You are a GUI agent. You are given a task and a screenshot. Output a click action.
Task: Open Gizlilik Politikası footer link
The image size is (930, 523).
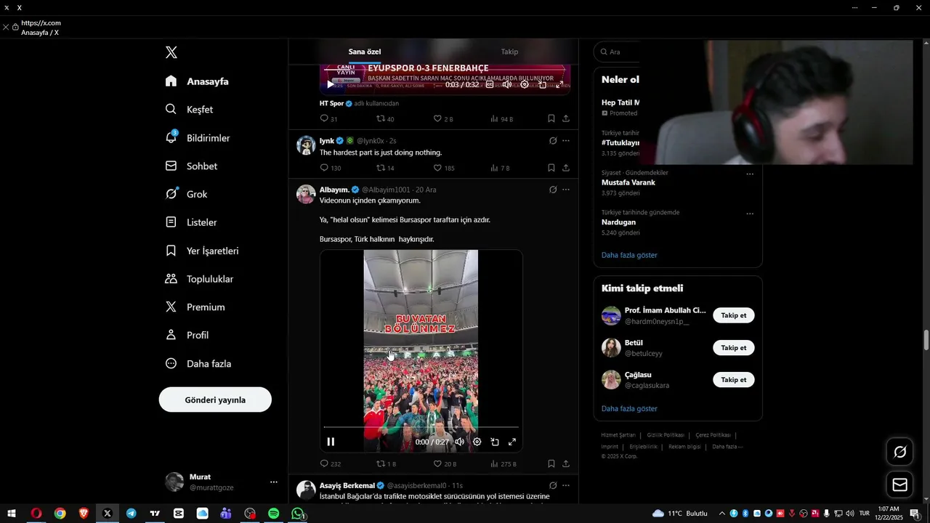coord(665,435)
